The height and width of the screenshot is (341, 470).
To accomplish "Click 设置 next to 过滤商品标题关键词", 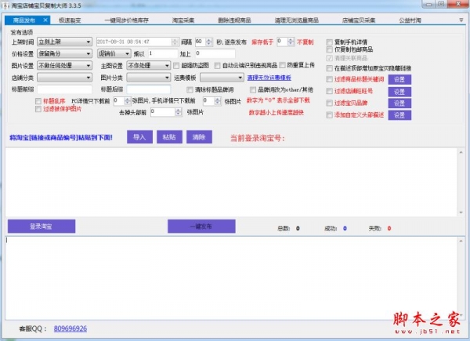I will tap(399, 79).
